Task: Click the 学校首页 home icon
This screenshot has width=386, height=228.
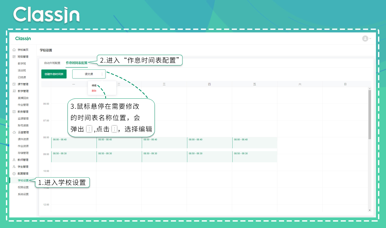Action: [14, 50]
